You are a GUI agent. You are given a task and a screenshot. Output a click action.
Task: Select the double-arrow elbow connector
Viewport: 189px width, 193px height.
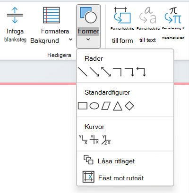[141, 72]
